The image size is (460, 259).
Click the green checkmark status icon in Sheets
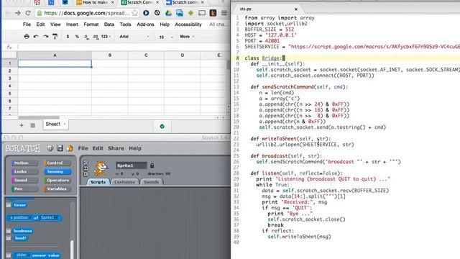pyautogui.click(x=162, y=127)
